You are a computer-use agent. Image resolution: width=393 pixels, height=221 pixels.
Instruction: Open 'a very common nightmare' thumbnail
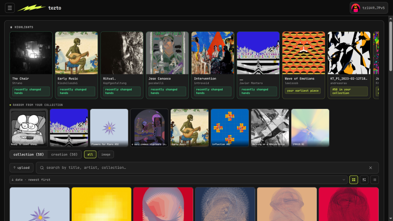coord(149,128)
